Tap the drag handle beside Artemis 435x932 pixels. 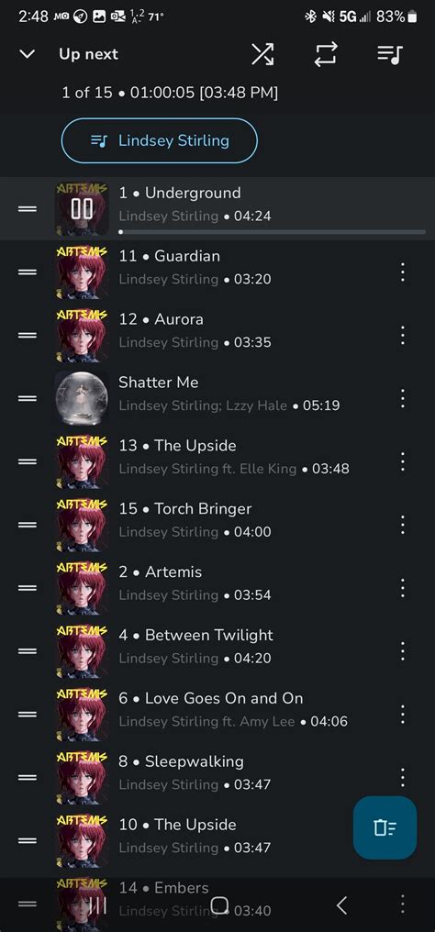click(x=28, y=588)
